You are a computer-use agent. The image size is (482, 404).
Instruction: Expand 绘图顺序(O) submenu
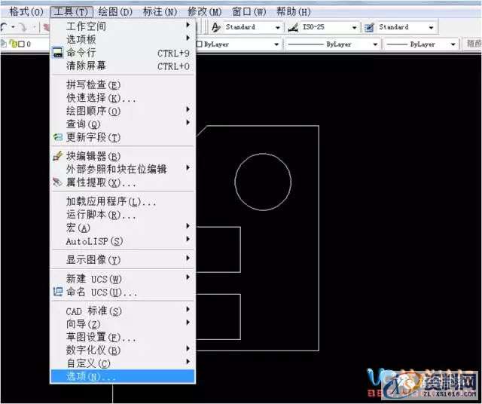coord(122,111)
